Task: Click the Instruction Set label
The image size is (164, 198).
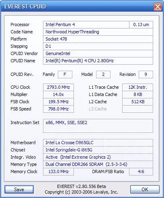Action: (25, 122)
